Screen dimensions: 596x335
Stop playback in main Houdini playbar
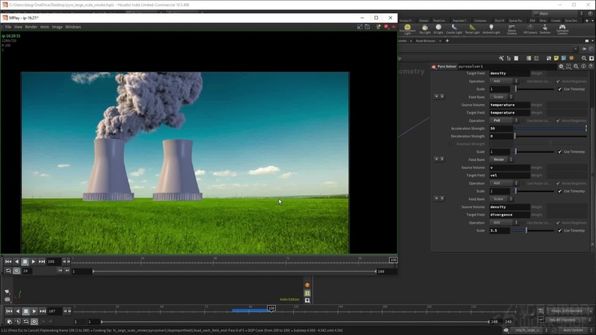(26, 311)
